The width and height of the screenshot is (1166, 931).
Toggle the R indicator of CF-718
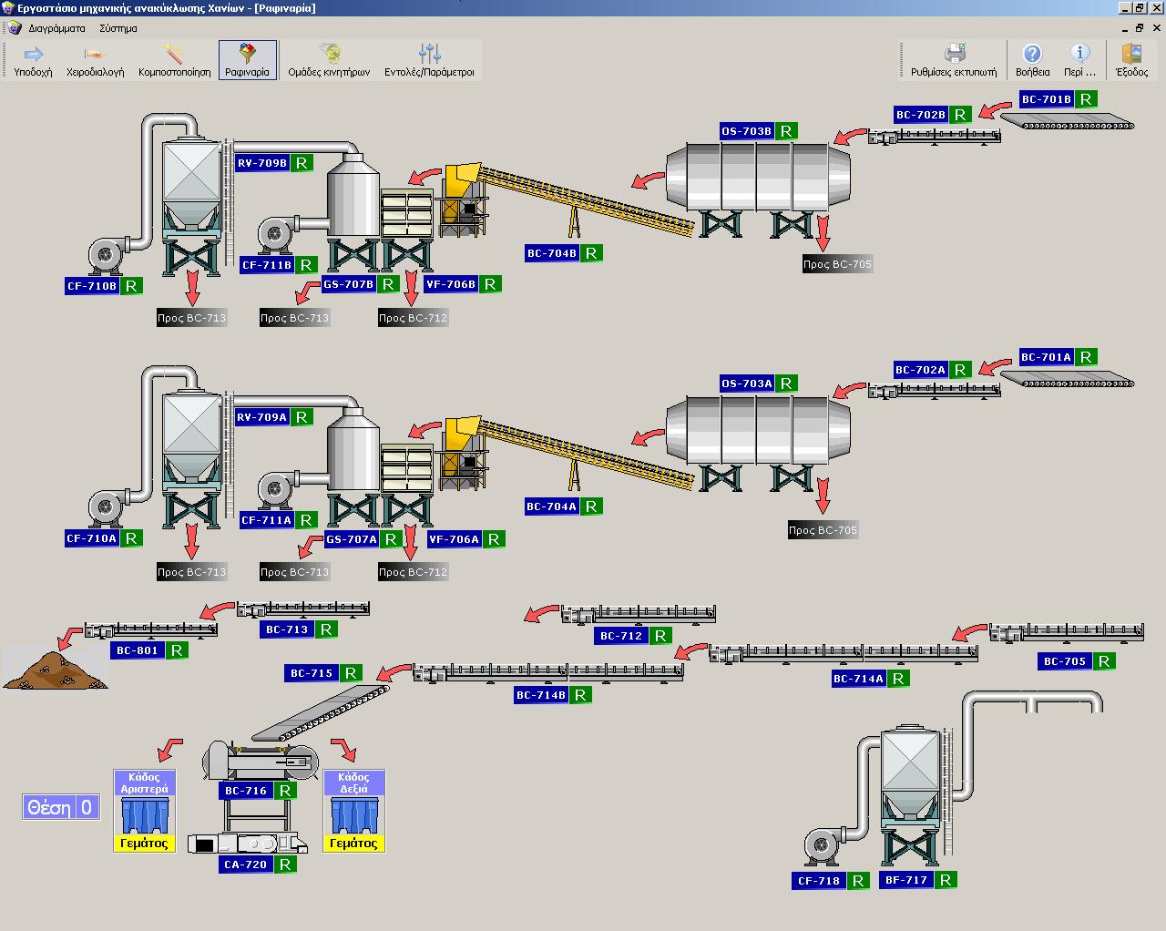(857, 881)
